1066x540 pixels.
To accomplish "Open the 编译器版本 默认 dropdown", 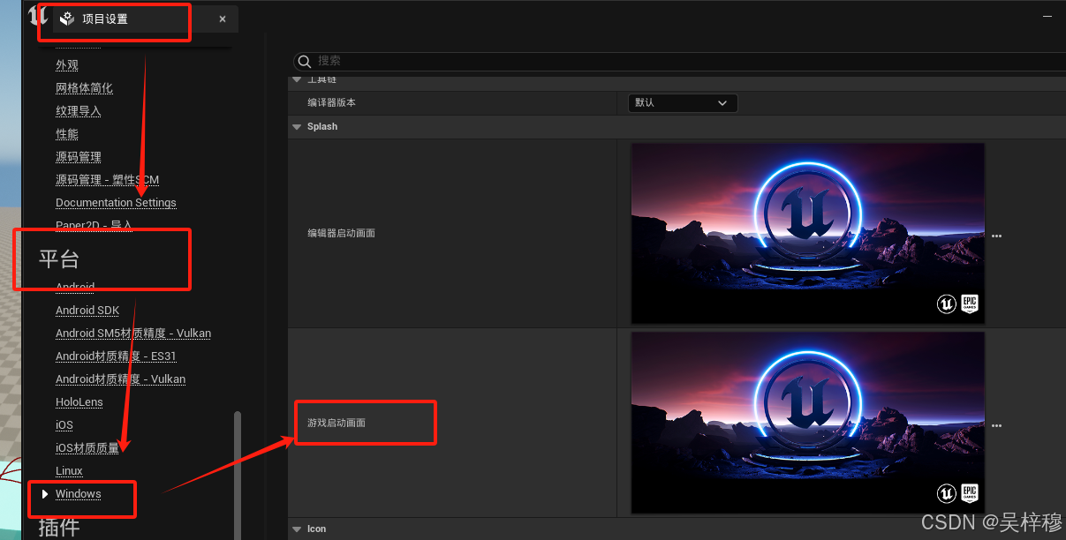I will coord(682,103).
